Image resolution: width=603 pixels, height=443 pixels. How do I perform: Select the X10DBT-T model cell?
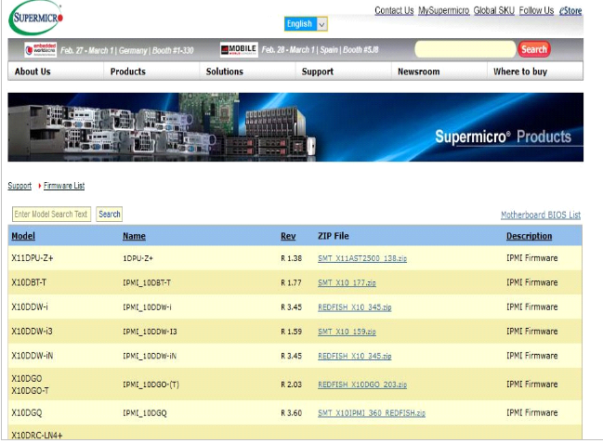point(29,282)
